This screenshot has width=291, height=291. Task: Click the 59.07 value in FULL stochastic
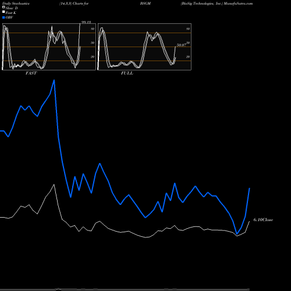pos(182,45)
